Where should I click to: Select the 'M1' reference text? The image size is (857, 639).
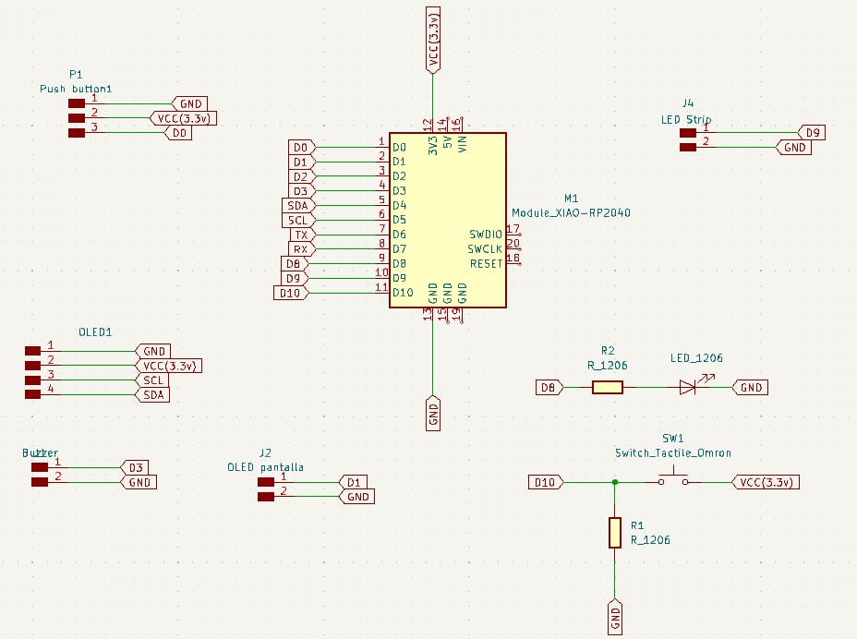point(571,198)
